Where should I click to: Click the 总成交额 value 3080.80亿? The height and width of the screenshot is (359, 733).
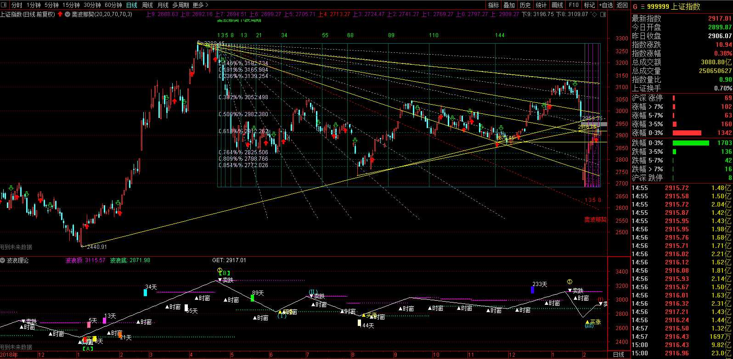click(716, 62)
